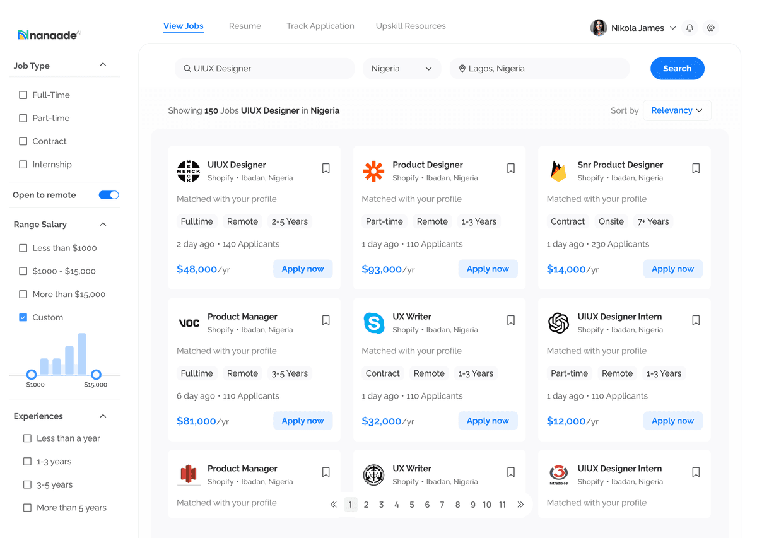Click the nanaade AI logo

pos(49,35)
